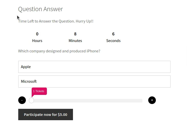Click the hours value 0

(x=37, y=34)
